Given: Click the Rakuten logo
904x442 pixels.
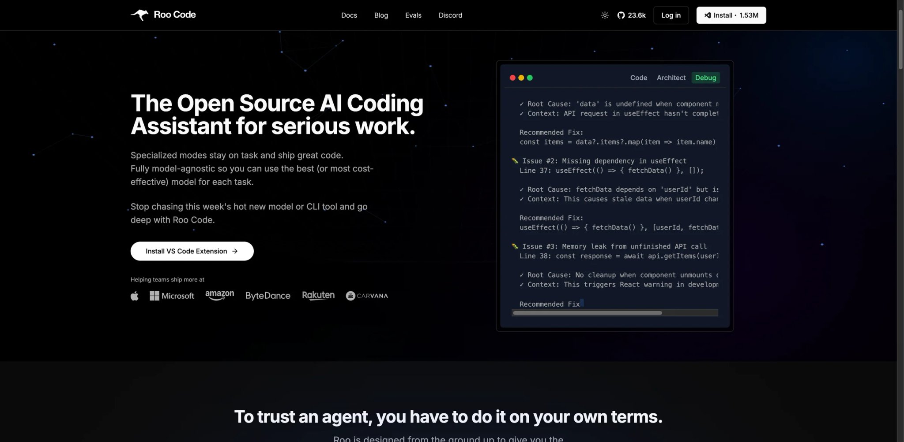Looking at the screenshot, I should click(318, 295).
